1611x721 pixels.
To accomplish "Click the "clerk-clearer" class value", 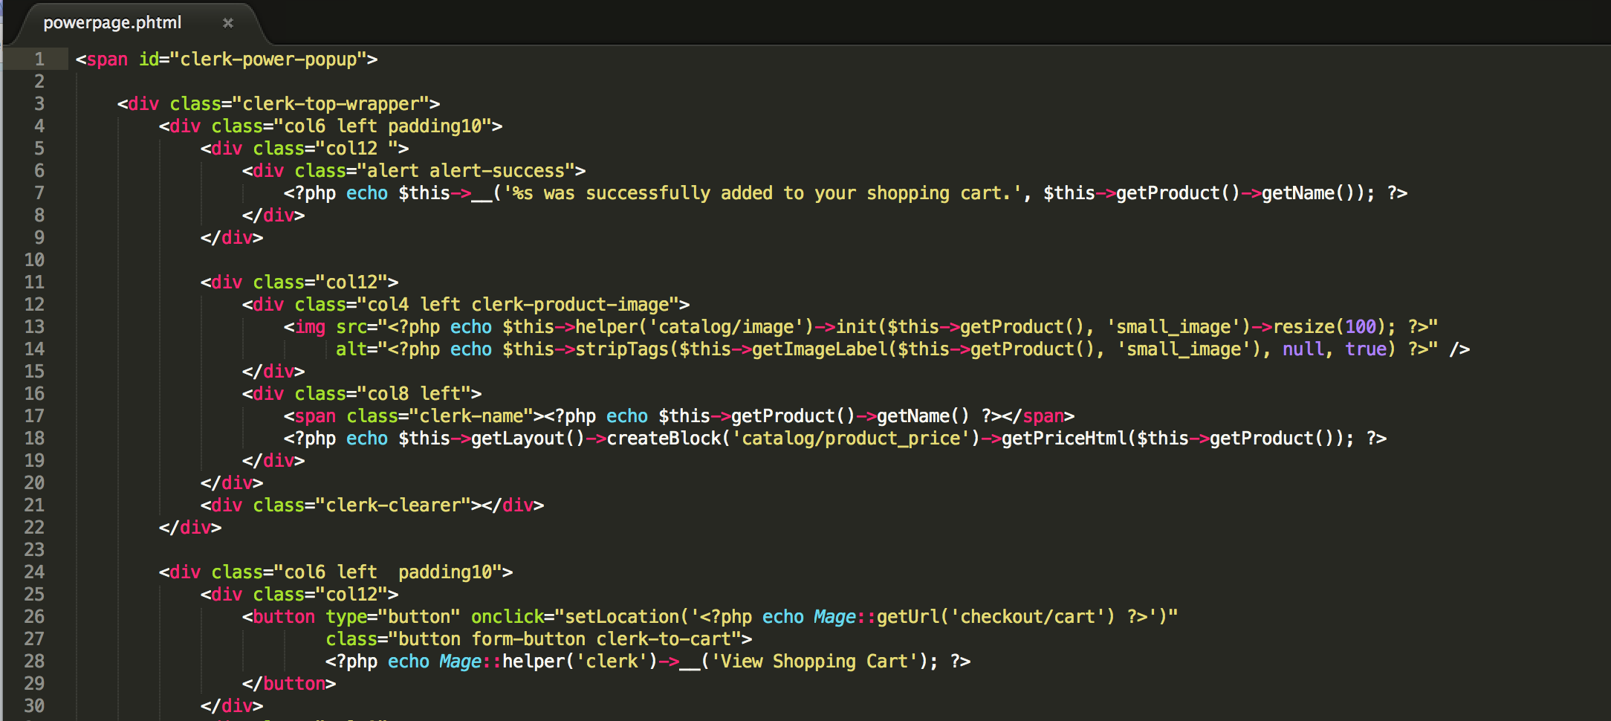I will coord(398,505).
